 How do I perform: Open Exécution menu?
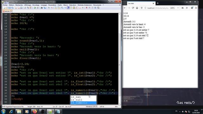pos(73,5)
